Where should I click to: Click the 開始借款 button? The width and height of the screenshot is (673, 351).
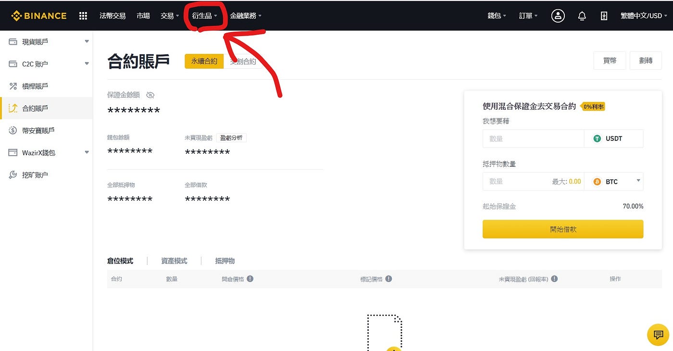pyautogui.click(x=562, y=229)
